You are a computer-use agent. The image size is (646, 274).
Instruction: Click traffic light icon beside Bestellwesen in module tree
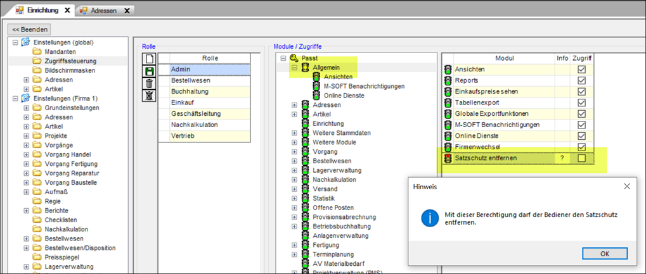[x=306, y=161]
